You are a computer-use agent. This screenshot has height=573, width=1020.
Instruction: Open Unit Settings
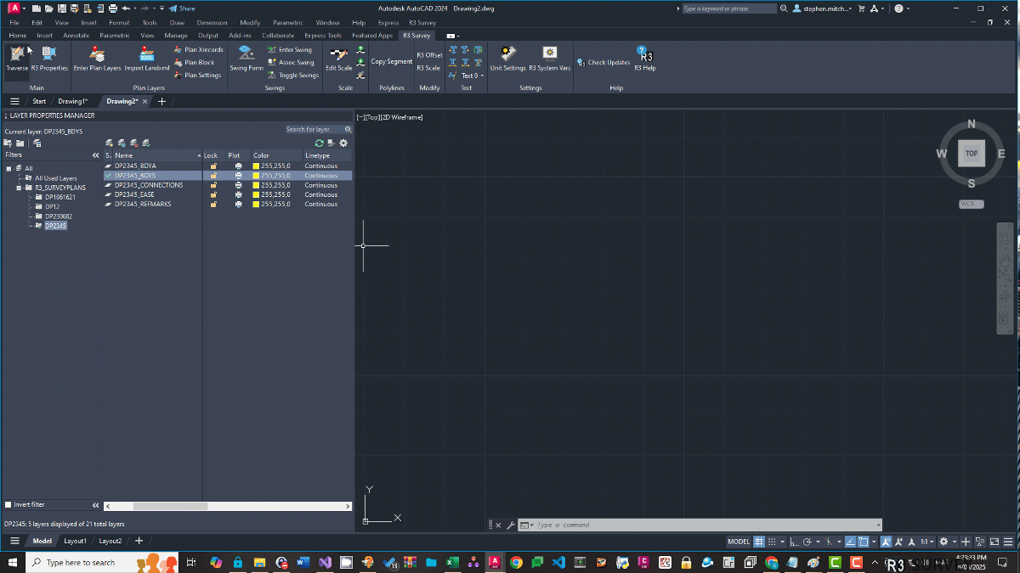[x=508, y=59]
